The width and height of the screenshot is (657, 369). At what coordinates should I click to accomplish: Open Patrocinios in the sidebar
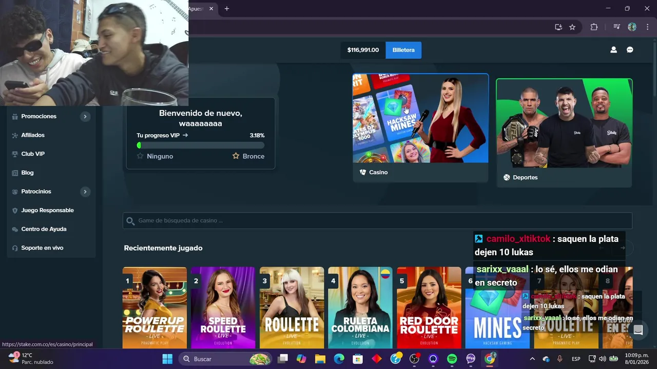(36, 192)
